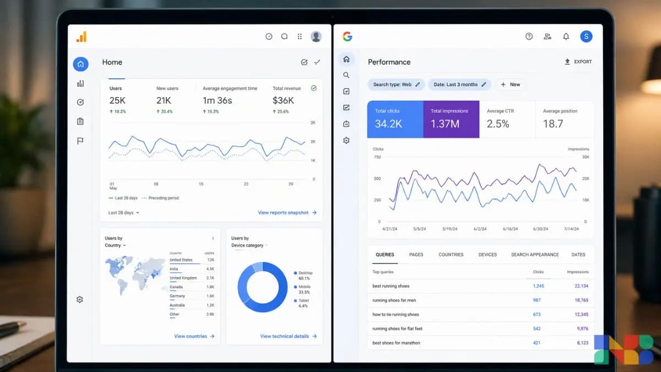Select the 'running shoes for men' query
This screenshot has height=372, width=661.
pos(480,300)
